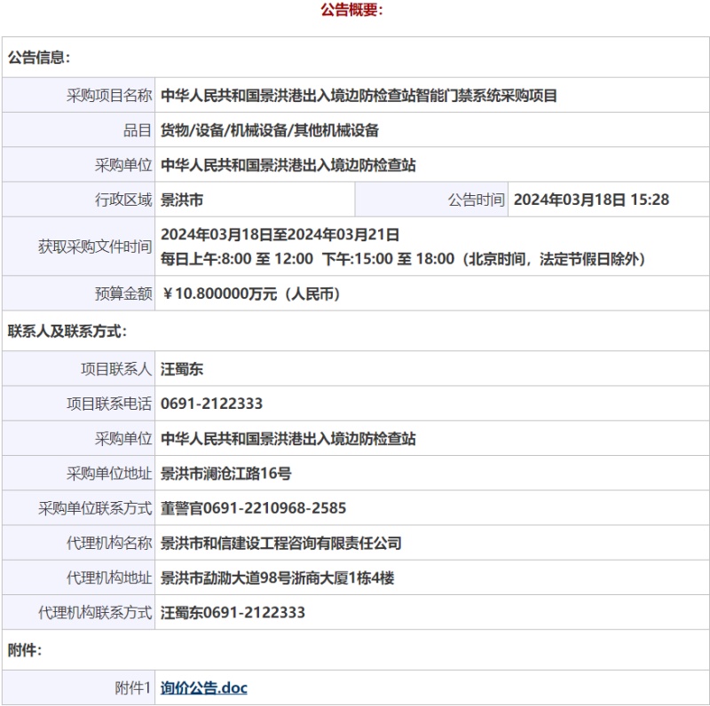The width and height of the screenshot is (710, 706).
Task: Click the 附件 section header
Action: point(25,650)
